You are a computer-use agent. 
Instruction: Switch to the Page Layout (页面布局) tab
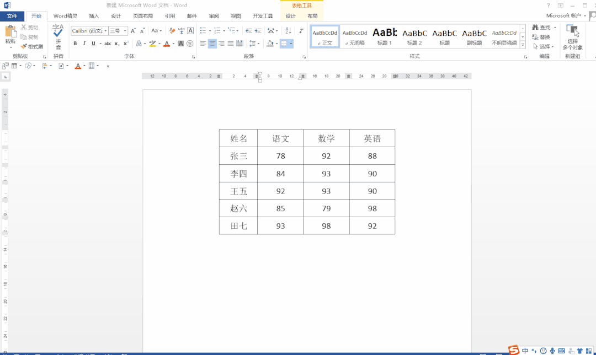pyautogui.click(x=143, y=16)
